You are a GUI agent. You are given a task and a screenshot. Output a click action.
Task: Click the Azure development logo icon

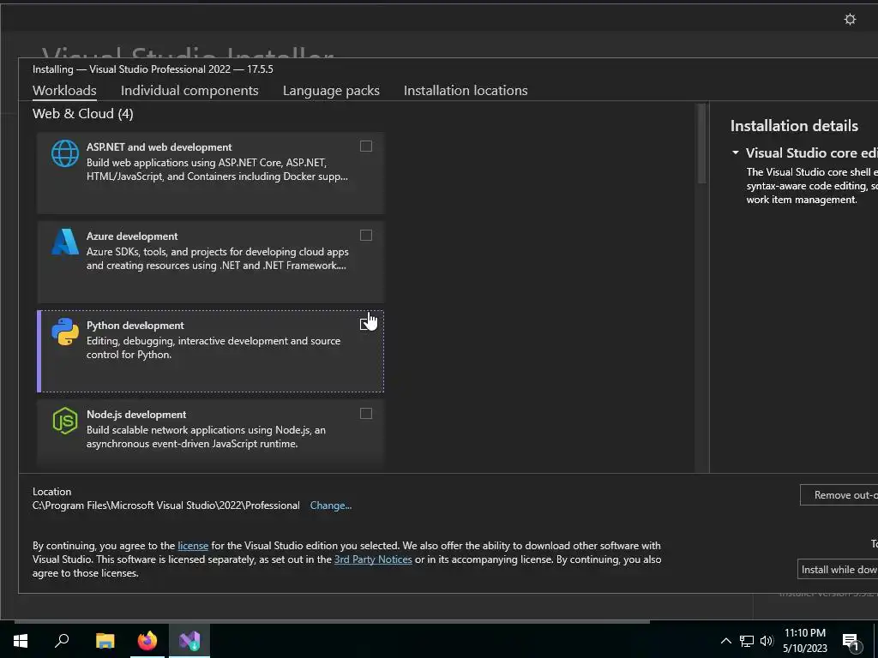(x=65, y=242)
